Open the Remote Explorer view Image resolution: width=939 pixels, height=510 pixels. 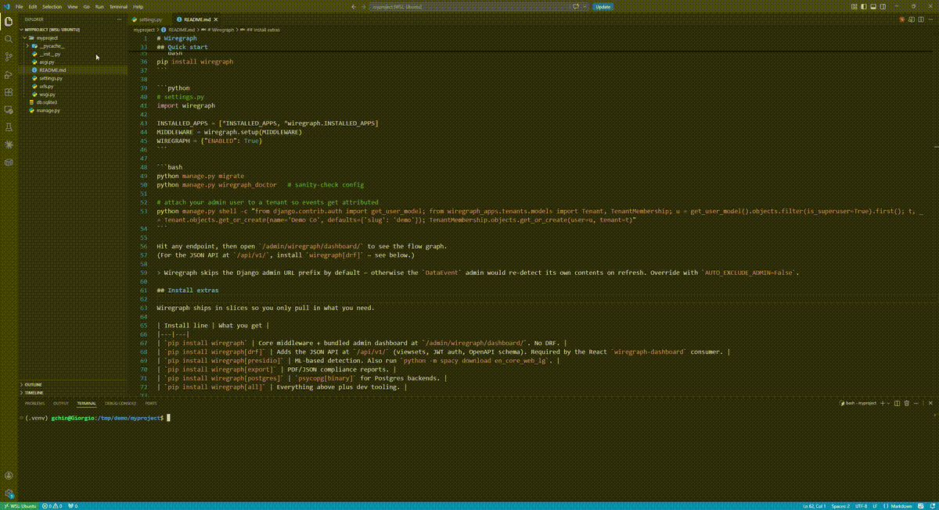pos(9,110)
